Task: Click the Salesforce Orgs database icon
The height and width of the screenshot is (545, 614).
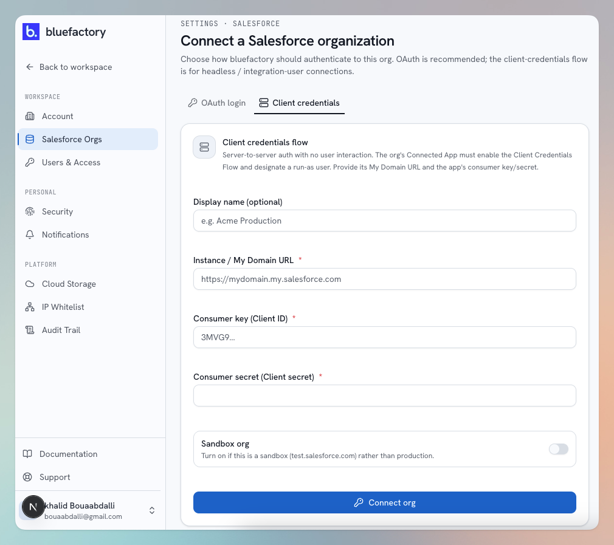Action: point(30,139)
